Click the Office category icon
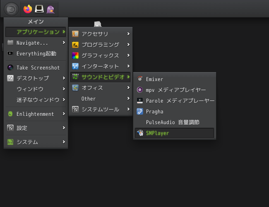 75,88
